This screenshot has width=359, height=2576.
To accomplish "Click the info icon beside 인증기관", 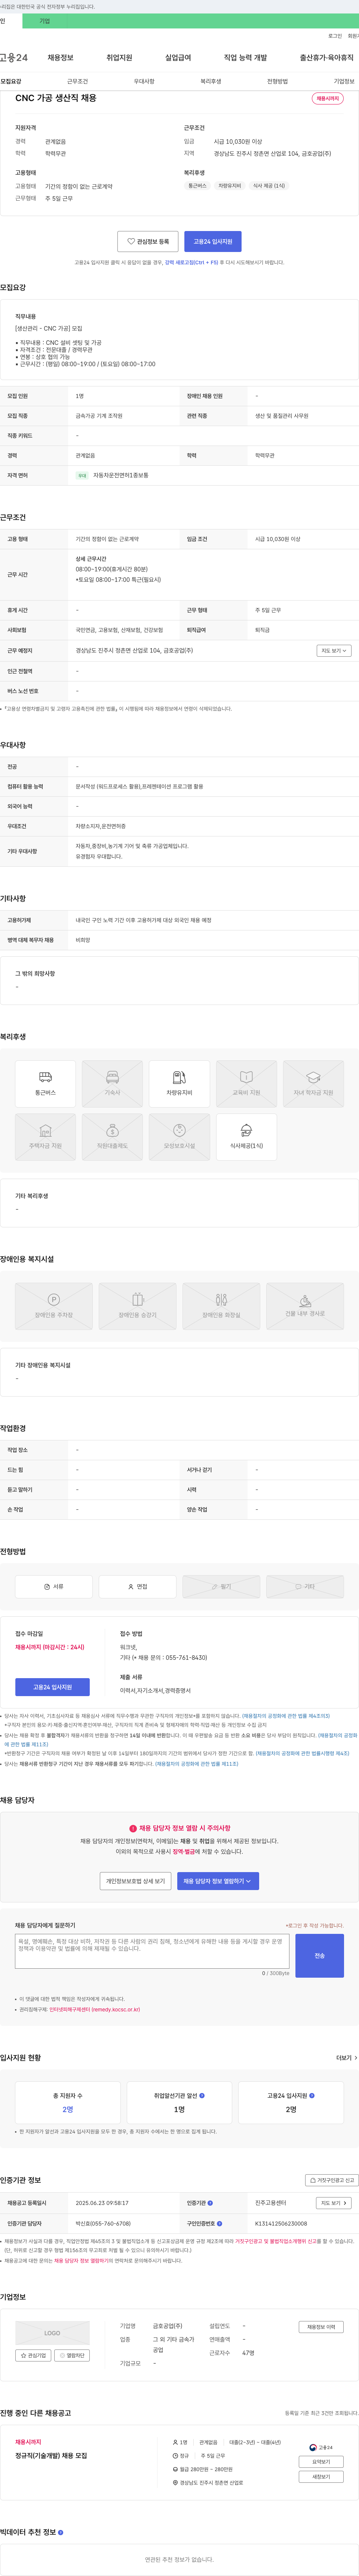I will click(x=210, y=2203).
